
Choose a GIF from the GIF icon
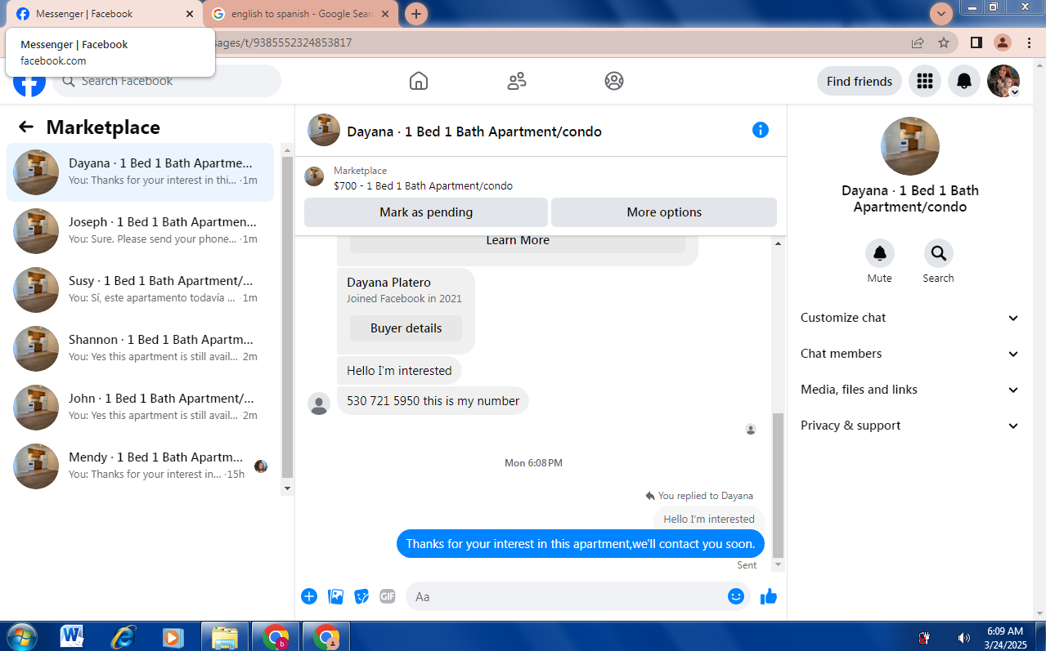388,596
